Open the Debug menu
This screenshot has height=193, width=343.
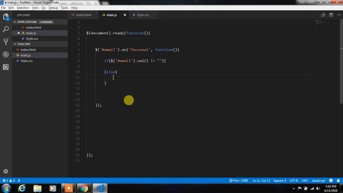tap(53, 8)
